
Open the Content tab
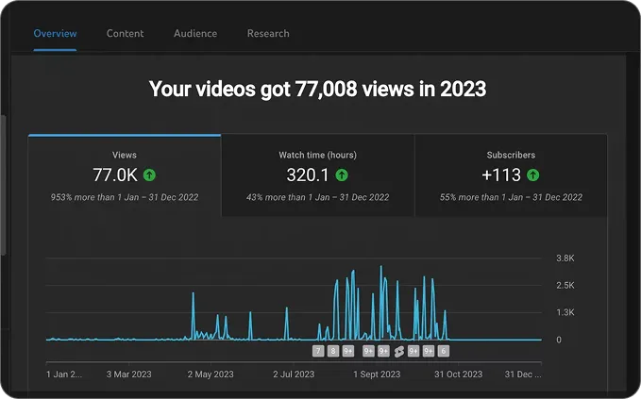126,34
